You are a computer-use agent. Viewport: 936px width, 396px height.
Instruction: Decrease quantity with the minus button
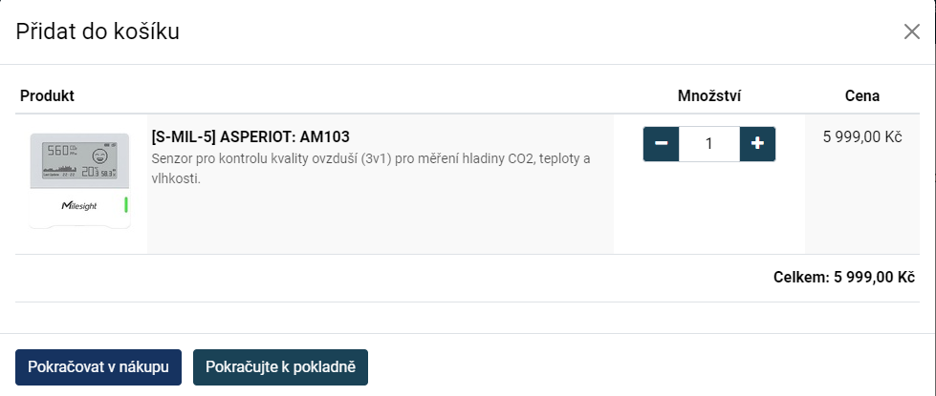[662, 143]
